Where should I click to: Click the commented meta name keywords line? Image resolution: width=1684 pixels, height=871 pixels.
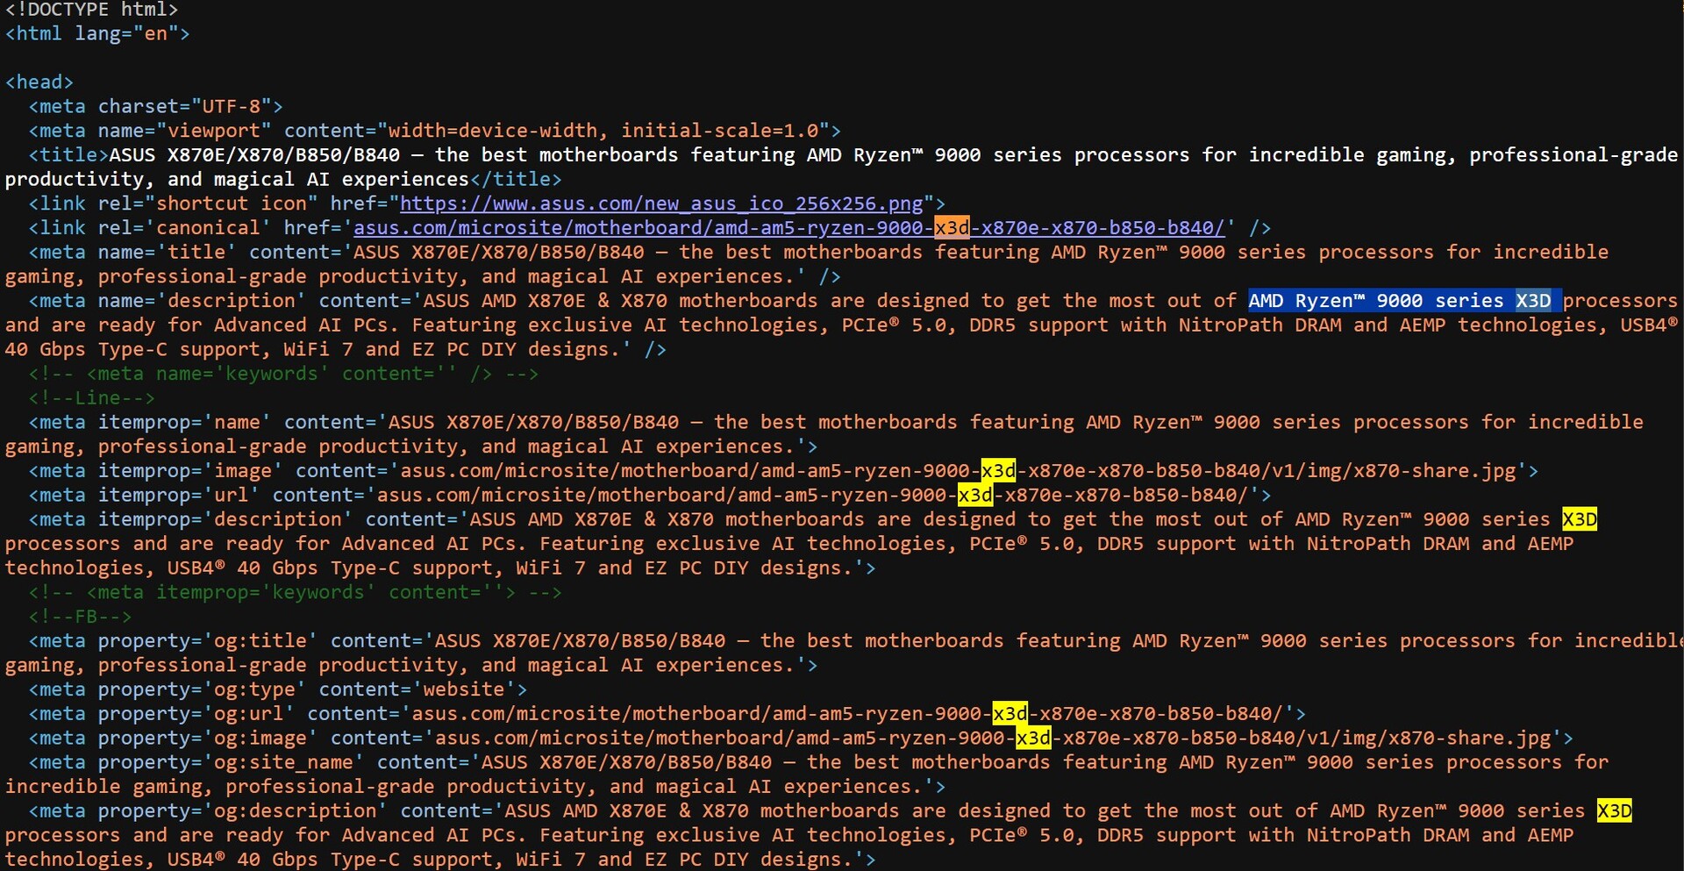pos(283,374)
